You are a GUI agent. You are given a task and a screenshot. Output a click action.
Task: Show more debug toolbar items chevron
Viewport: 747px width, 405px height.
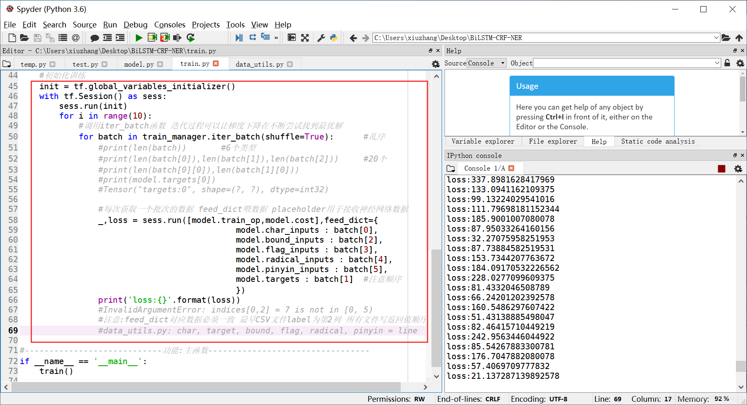[276, 38]
